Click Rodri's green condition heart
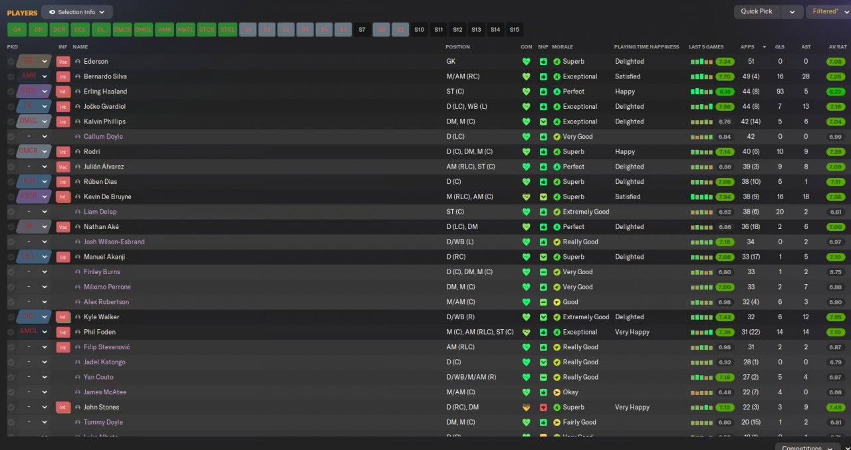The width and height of the screenshot is (851, 450). point(527,151)
